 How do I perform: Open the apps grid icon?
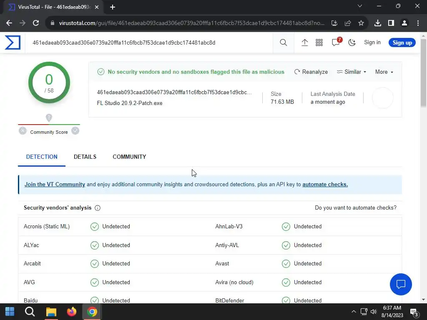[319, 42]
